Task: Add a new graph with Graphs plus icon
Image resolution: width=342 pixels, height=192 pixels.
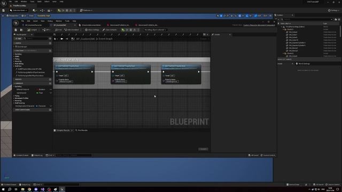Action: [x=50, y=43]
